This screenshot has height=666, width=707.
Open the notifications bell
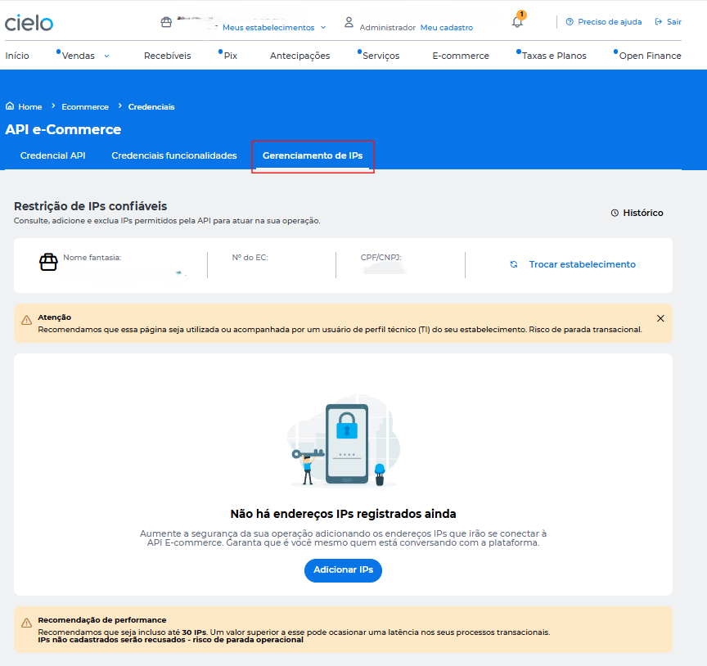(518, 21)
